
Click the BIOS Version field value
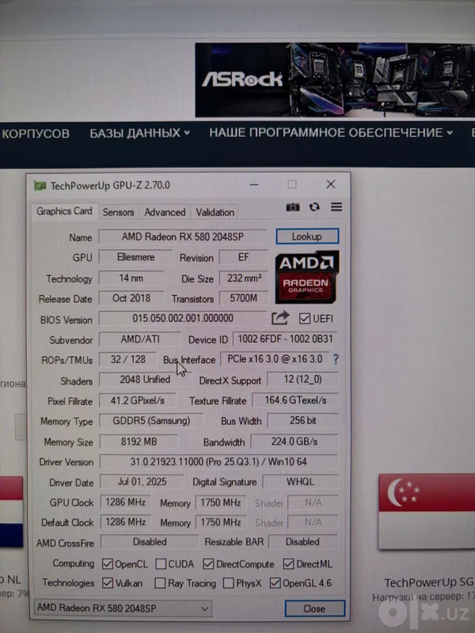(x=183, y=318)
